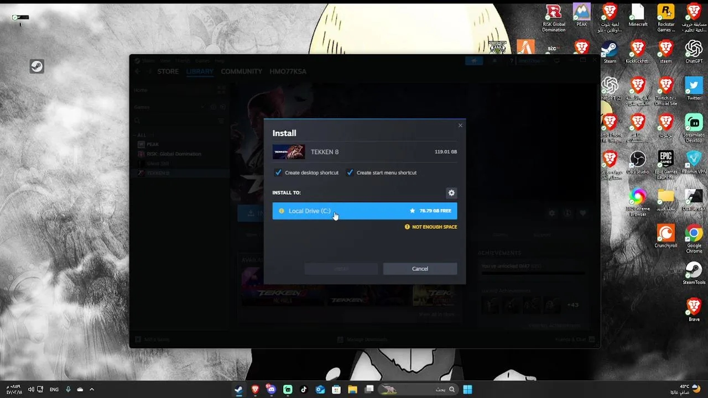Open the unlabeled Steam icon left of Steam window
Image resolution: width=708 pixels, height=398 pixels.
pos(37,66)
